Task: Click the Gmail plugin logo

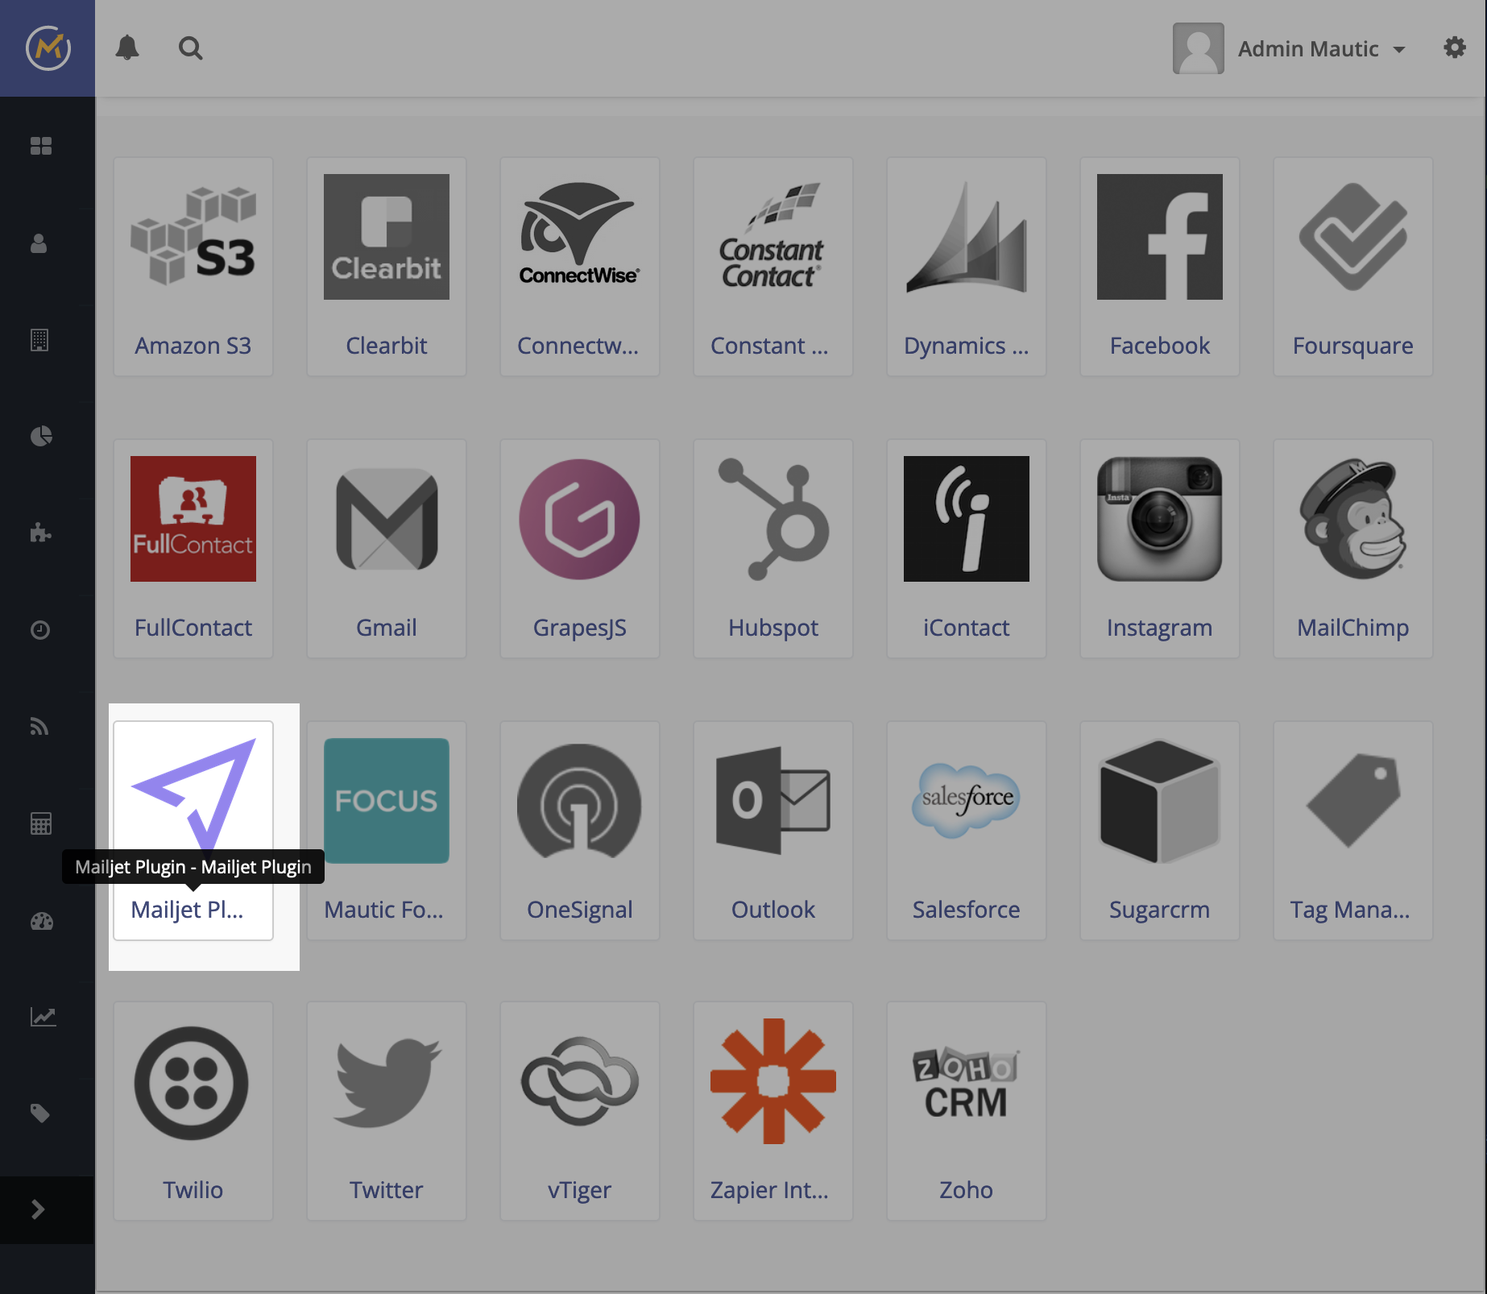Action: (x=387, y=519)
